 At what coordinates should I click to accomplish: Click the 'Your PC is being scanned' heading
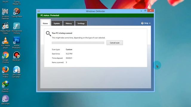(x=62, y=33)
